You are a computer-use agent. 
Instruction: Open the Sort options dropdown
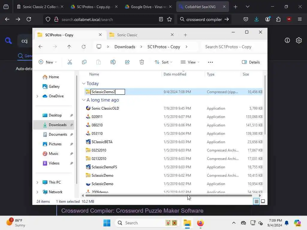click(163, 62)
